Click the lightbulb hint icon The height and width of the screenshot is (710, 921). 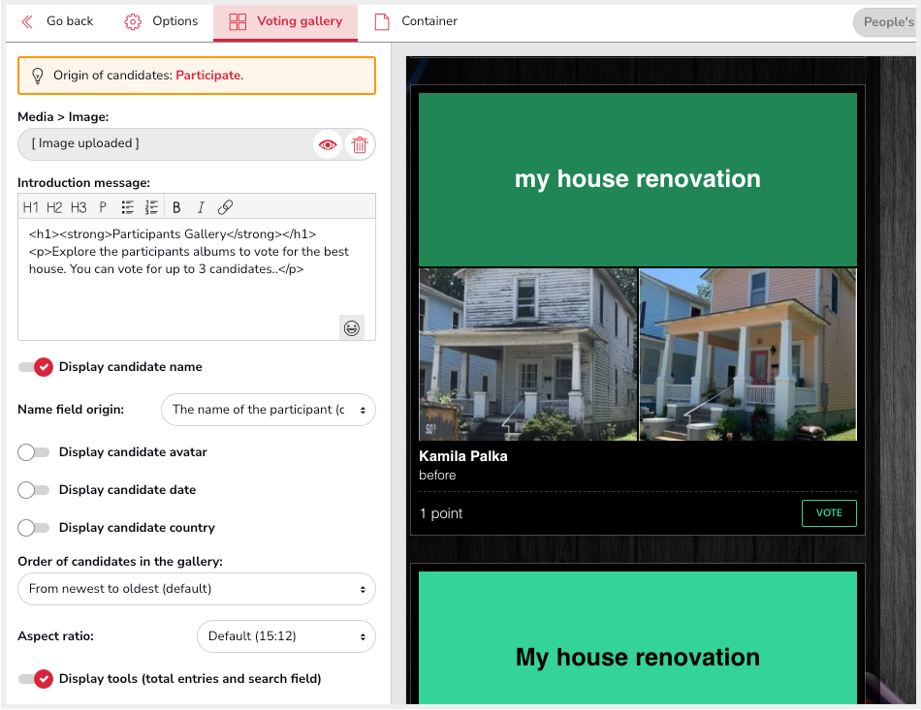[38, 76]
